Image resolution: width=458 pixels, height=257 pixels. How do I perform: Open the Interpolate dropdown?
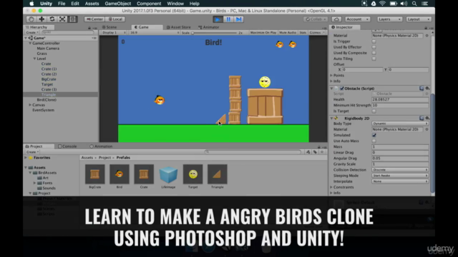400,181
